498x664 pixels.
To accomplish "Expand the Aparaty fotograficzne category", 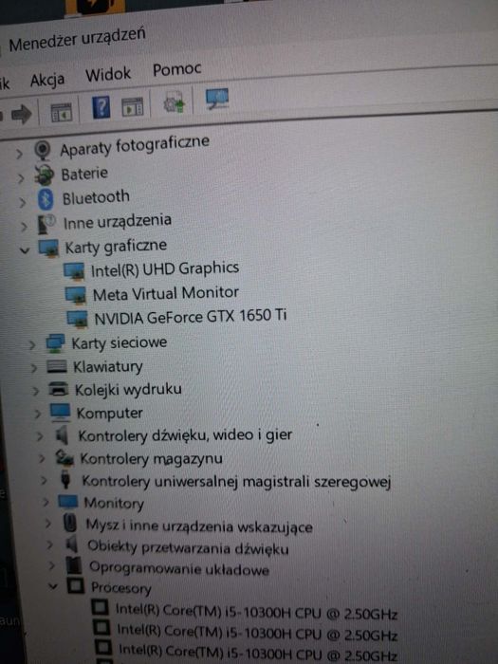I will [x=19, y=154].
